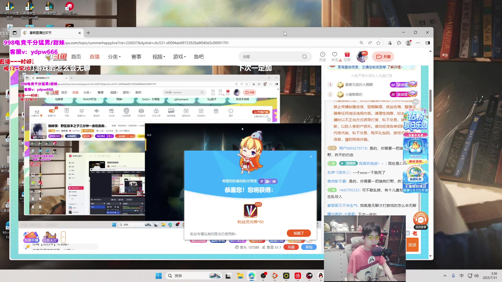Click the address bar URL
The width and height of the screenshot is (502, 282).
(x=147, y=43)
